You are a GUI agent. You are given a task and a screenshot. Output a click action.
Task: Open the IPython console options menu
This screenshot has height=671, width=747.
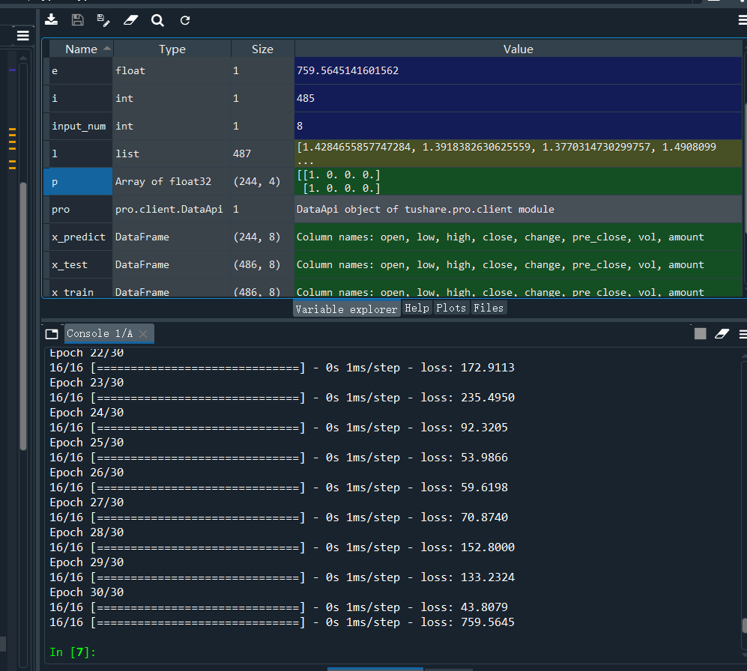[x=743, y=334]
